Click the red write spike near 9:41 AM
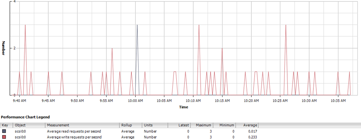This screenshot has width=361, height=139. click(x=25, y=25)
